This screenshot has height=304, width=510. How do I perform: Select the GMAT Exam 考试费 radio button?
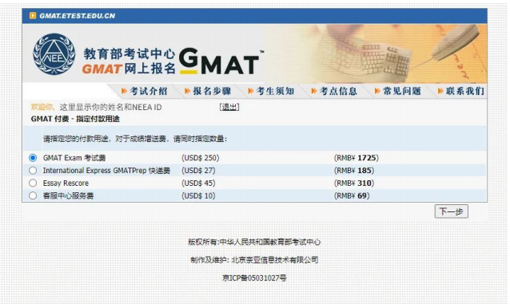click(x=33, y=158)
